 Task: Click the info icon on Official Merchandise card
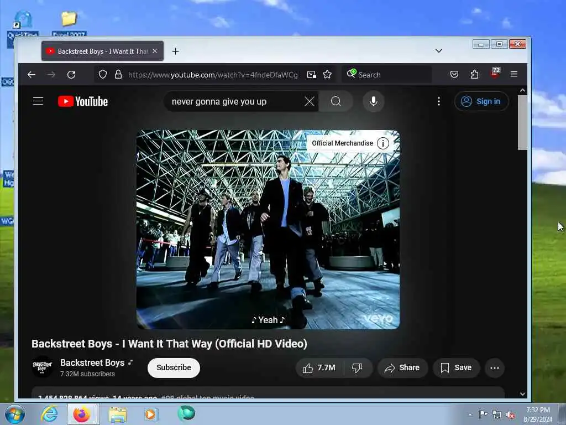383,143
